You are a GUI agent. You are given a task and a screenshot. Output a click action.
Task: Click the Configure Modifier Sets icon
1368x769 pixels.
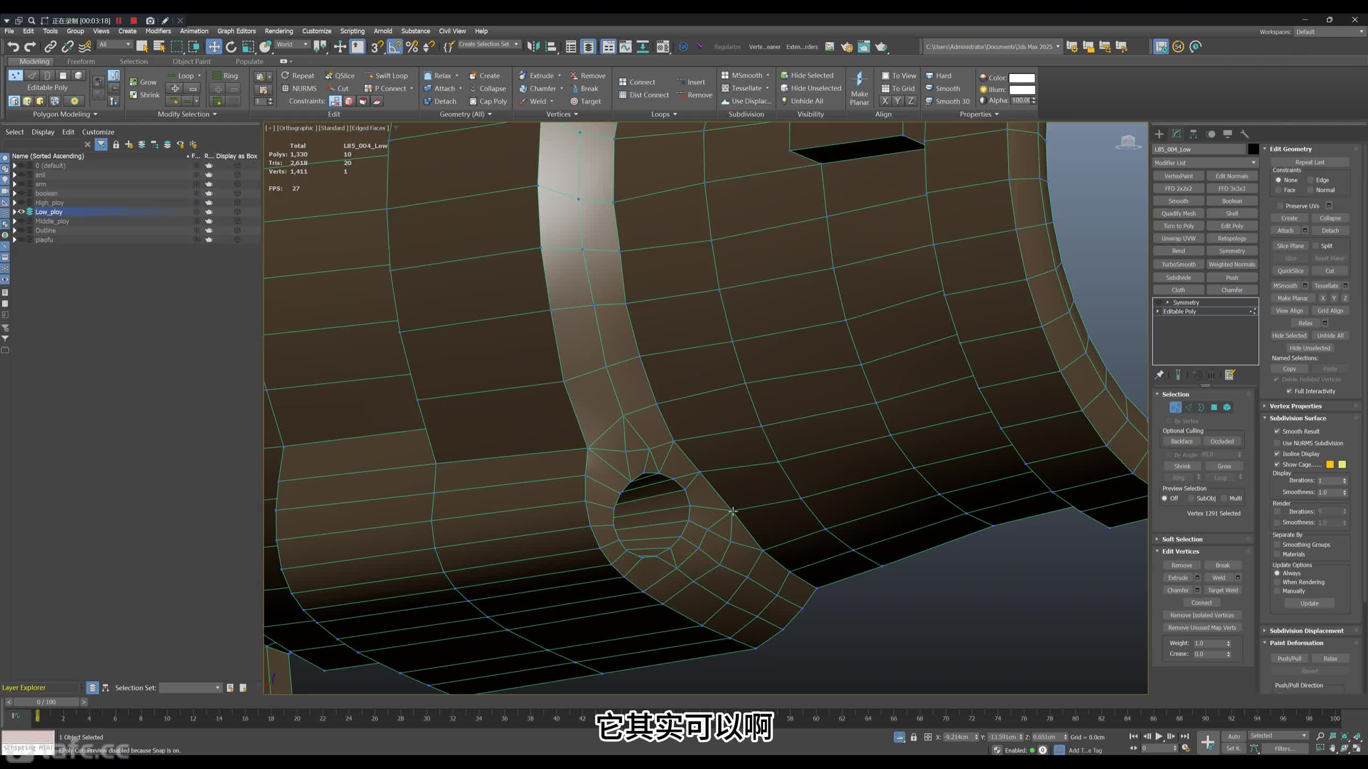1230,375
